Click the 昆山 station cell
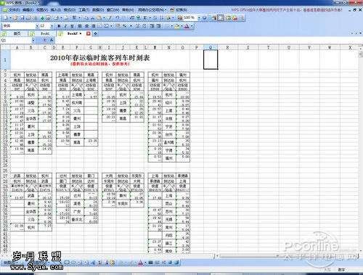Screen dimensions: 363x275 coord(169,203)
